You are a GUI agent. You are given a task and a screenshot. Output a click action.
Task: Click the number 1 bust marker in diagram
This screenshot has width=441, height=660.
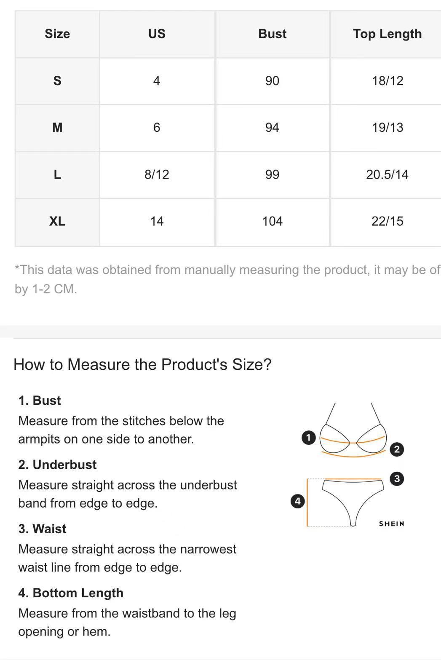point(308,438)
